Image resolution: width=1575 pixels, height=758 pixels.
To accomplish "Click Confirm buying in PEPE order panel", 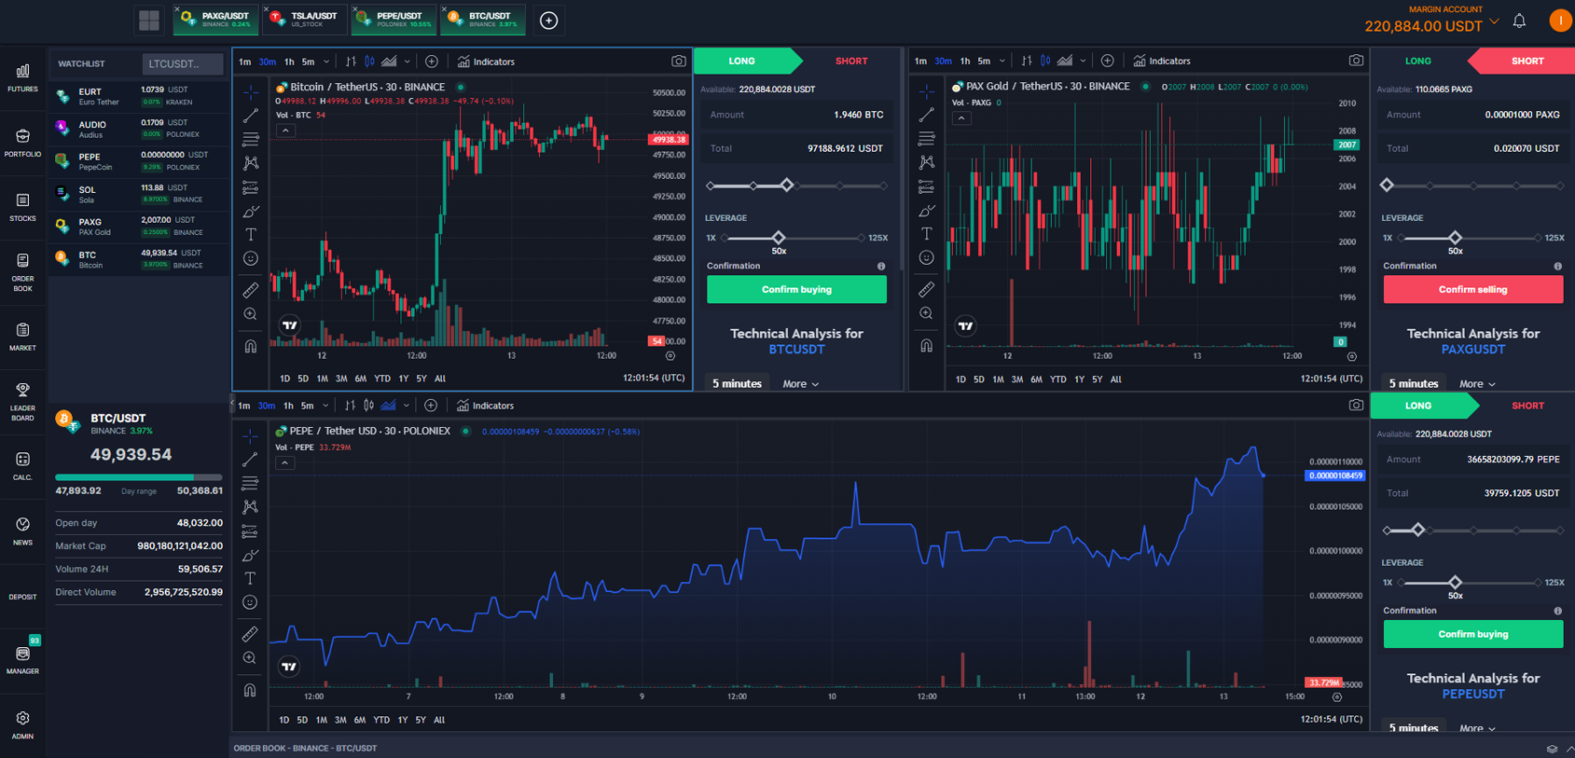I will tap(1473, 634).
